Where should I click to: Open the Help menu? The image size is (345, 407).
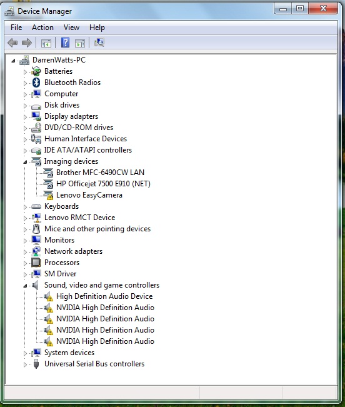tap(97, 28)
